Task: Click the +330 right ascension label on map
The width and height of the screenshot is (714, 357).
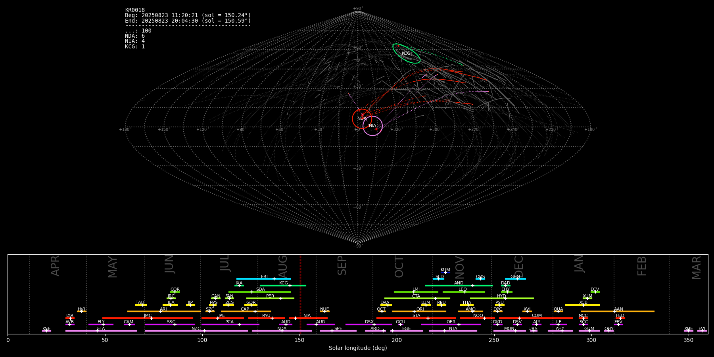Action: tap(395, 130)
